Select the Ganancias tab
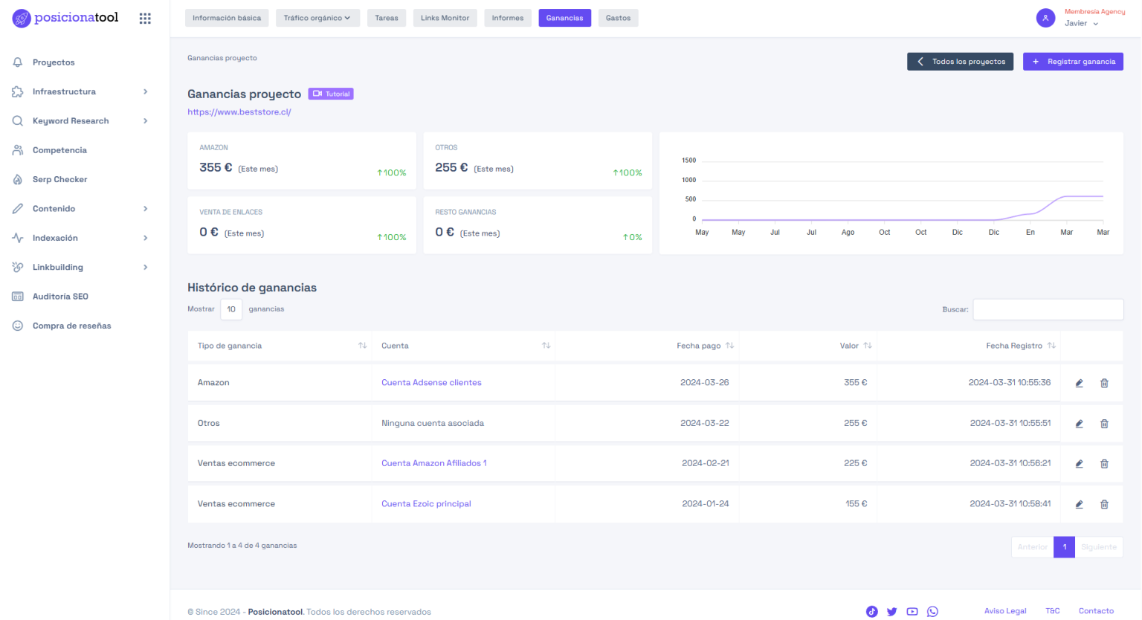1142x620 pixels. [564, 18]
